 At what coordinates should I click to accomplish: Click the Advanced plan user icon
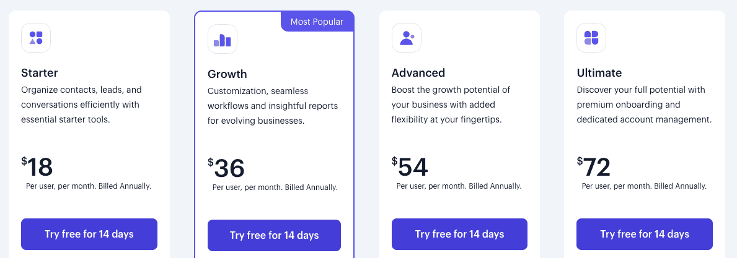(407, 38)
